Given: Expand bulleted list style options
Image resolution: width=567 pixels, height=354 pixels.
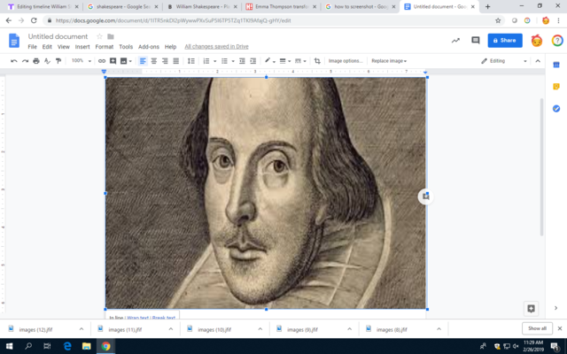Looking at the screenshot, I should coord(233,61).
